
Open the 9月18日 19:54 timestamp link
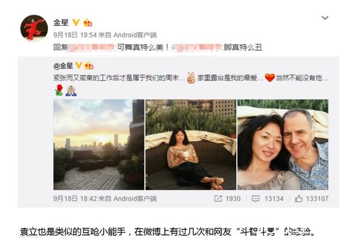tap(75, 35)
